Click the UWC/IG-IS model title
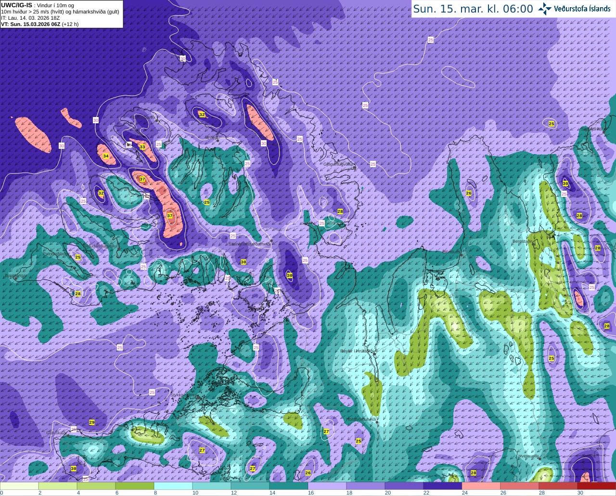This screenshot has width=616, height=496. click(16, 5)
